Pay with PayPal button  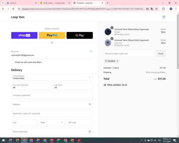click(52, 35)
